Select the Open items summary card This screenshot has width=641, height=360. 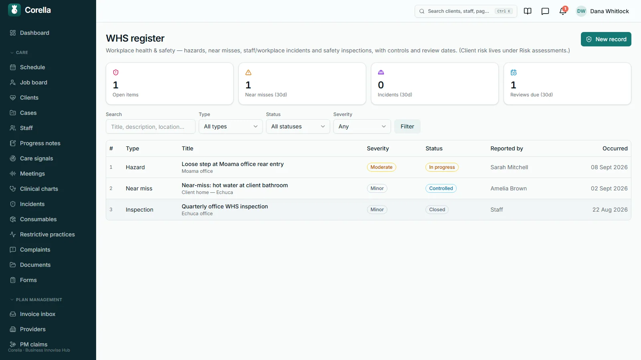point(169,84)
